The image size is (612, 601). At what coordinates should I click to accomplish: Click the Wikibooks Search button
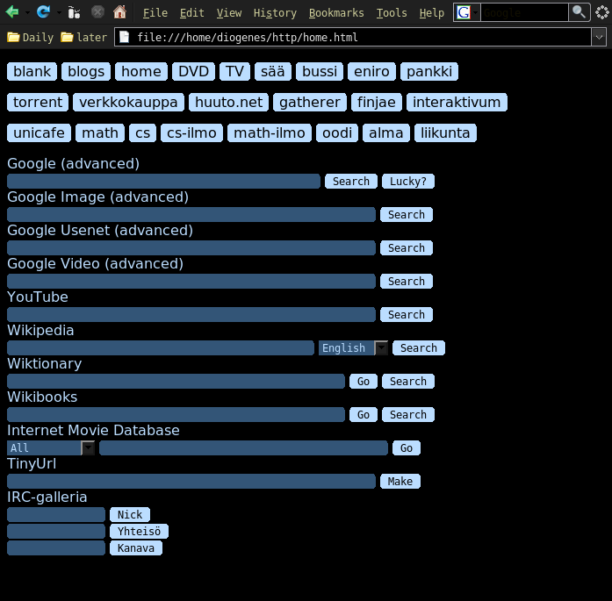[x=408, y=415]
